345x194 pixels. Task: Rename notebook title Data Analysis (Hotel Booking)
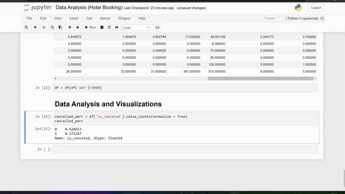[89, 8]
